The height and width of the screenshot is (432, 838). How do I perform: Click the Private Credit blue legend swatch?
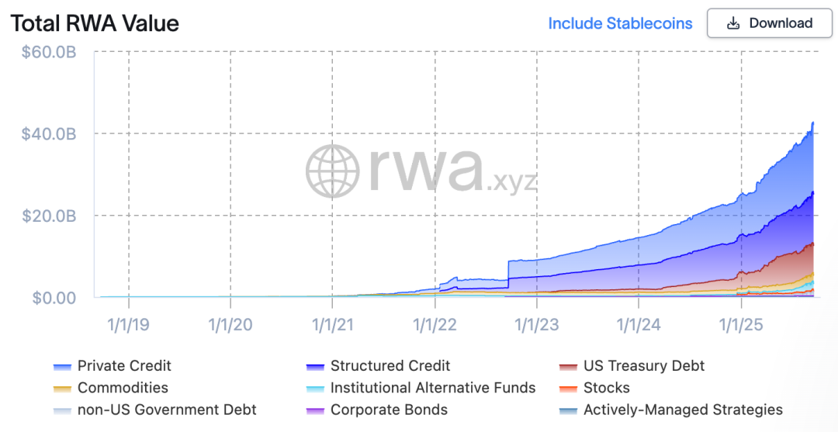[x=63, y=366]
